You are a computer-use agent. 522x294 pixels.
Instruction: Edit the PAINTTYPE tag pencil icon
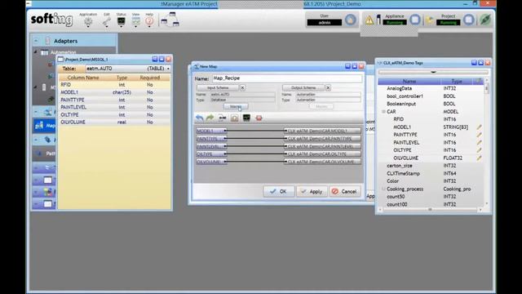479,135
